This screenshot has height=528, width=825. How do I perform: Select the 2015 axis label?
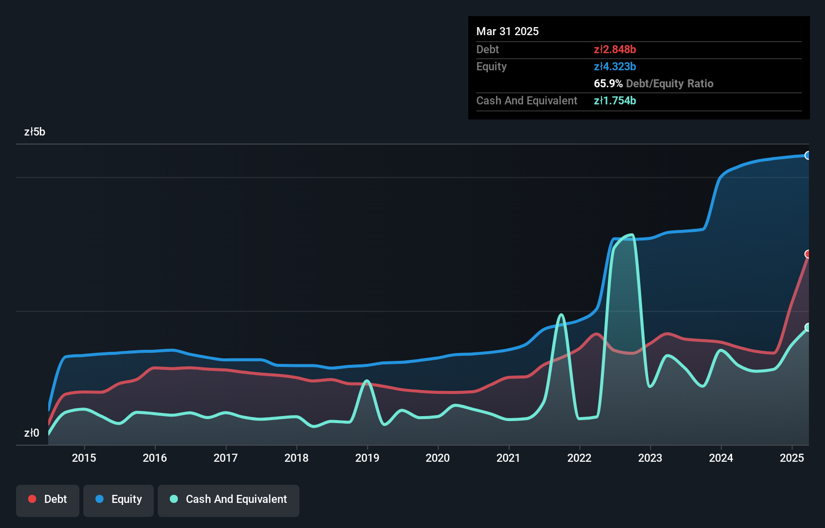click(x=84, y=458)
